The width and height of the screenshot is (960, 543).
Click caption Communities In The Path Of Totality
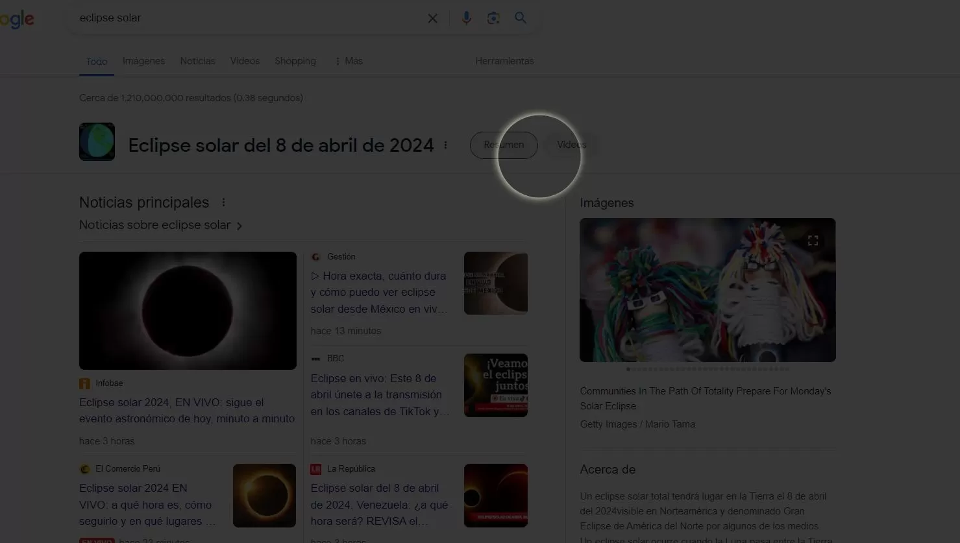[x=706, y=398]
